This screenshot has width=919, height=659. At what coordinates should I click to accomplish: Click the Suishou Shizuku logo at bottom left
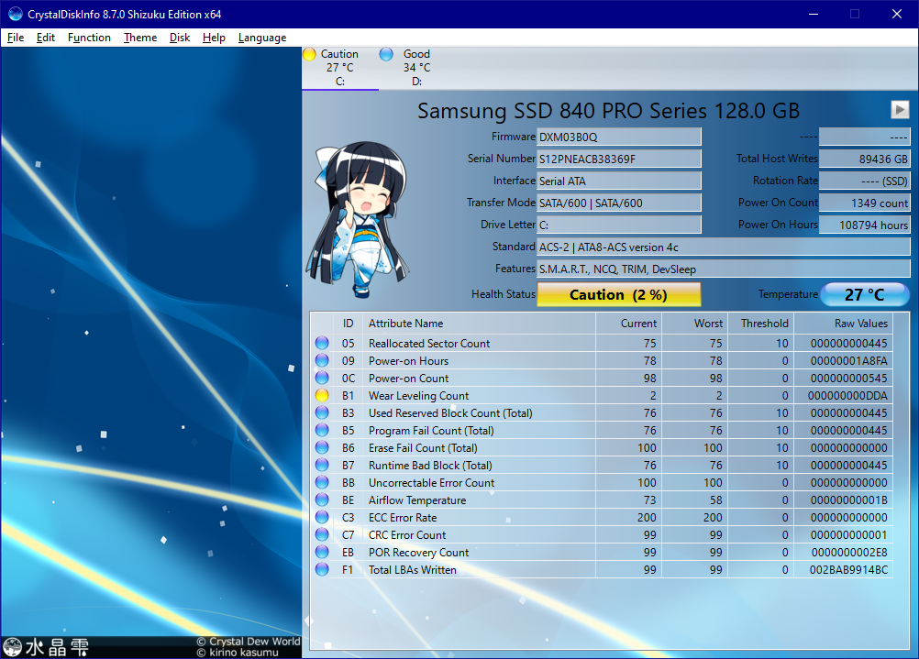tap(46, 647)
